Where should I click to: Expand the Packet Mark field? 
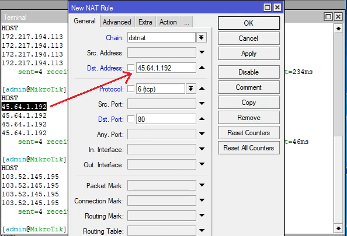click(202, 185)
